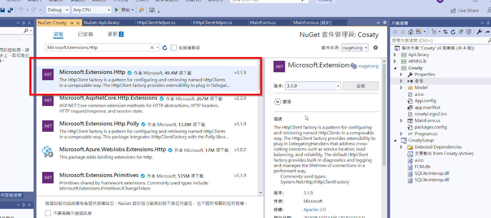The width and height of the screenshot is (491, 218).
Task: Collapse the CosatySutup project node
Action: coord(395,140)
